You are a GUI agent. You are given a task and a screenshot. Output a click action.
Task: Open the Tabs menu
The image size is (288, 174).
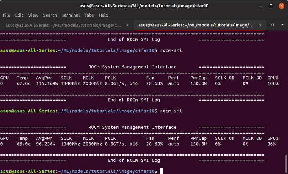tap(89, 15)
